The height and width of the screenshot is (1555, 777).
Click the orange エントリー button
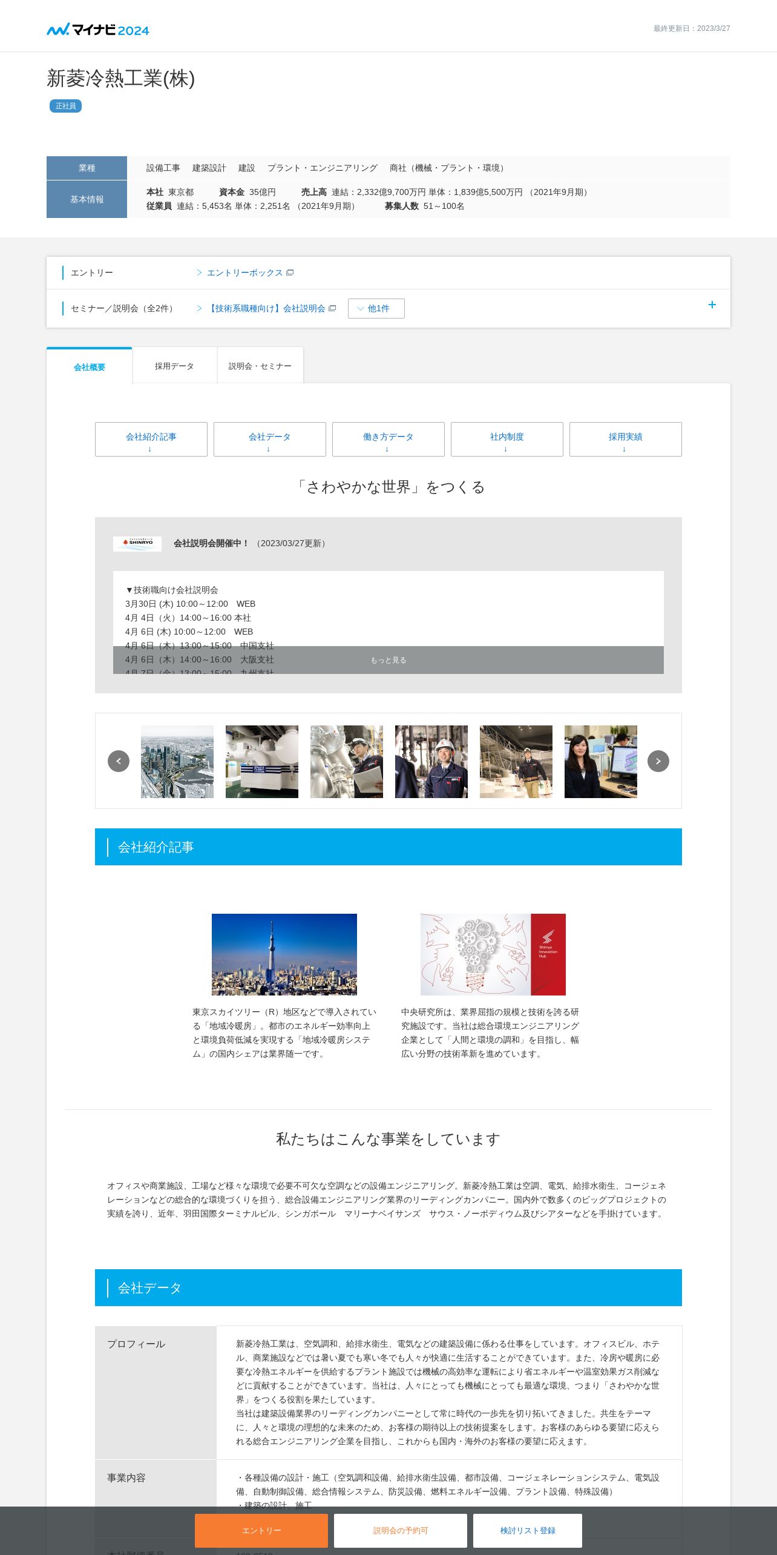[261, 1531]
